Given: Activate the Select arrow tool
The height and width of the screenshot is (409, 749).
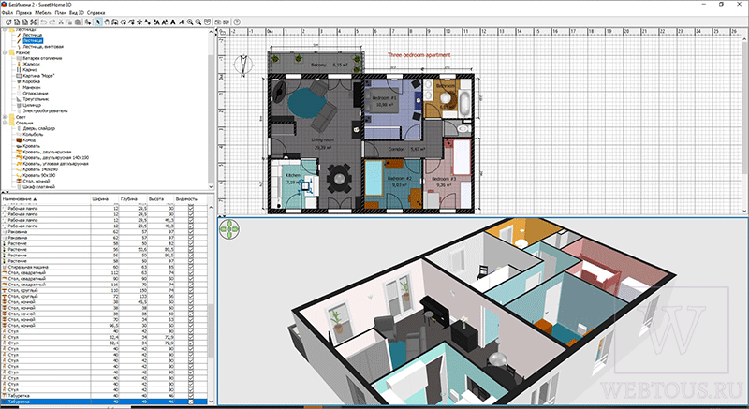Looking at the screenshot, I should point(98,22).
